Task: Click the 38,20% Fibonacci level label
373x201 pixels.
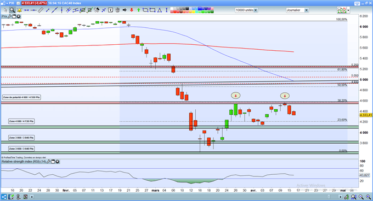Action: pos(342,100)
